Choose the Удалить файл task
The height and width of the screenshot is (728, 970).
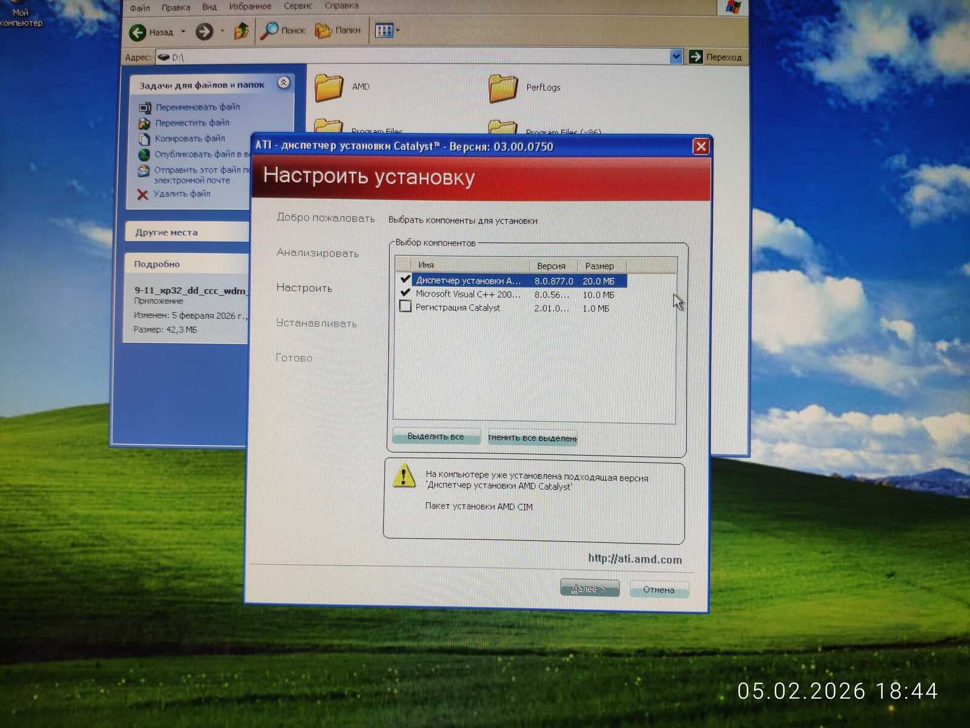pos(182,194)
